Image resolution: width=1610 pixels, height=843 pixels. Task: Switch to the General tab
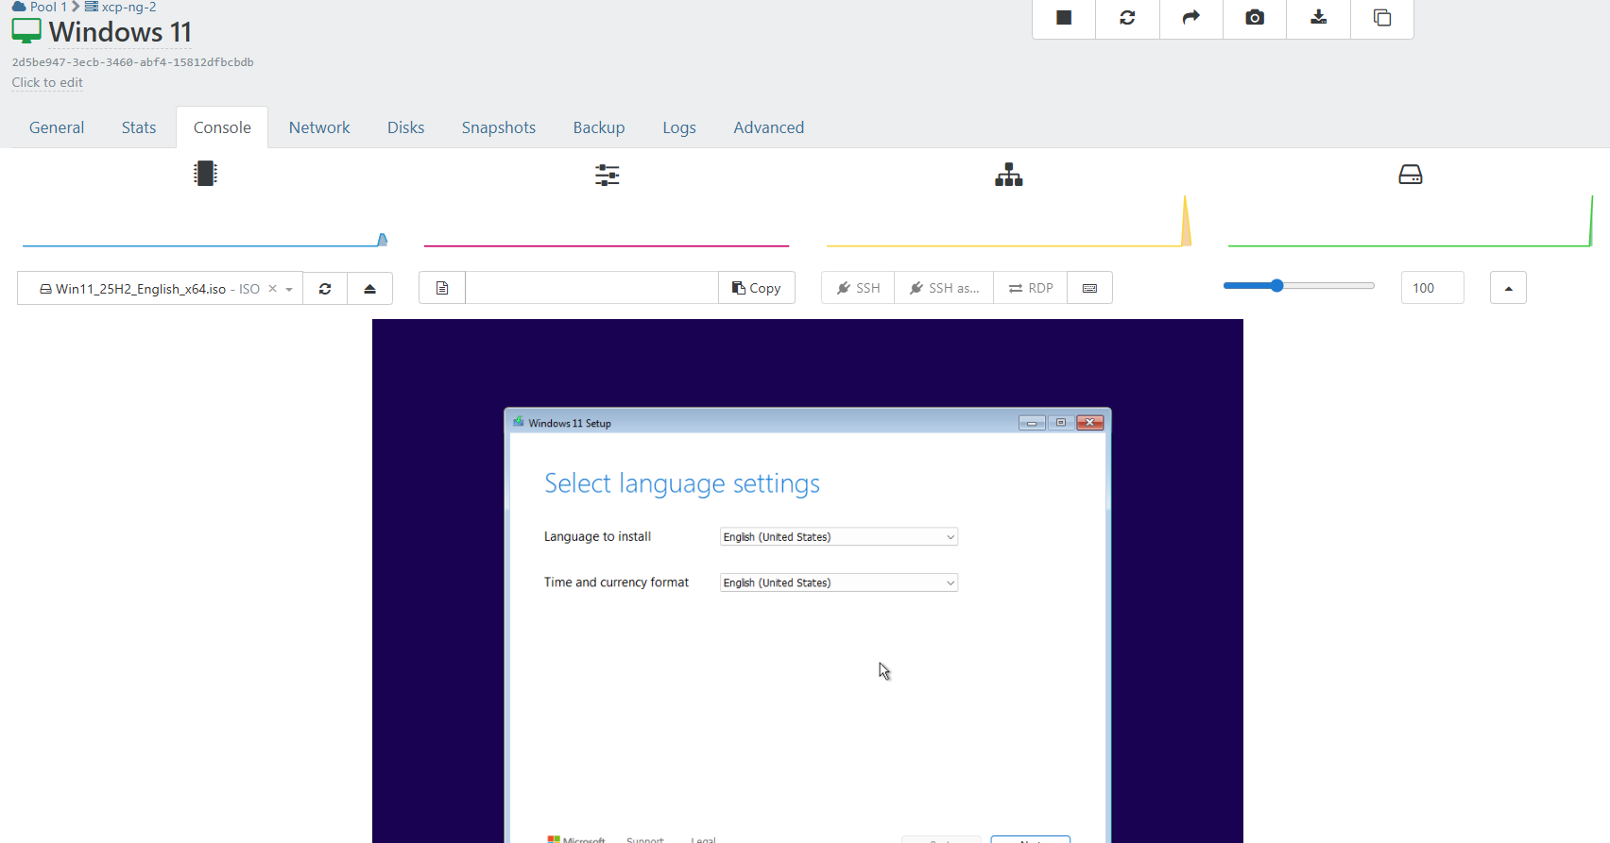click(x=57, y=127)
